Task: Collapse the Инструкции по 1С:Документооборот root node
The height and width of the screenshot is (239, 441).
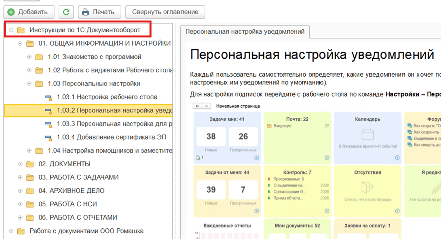Action: click(11, 30)
